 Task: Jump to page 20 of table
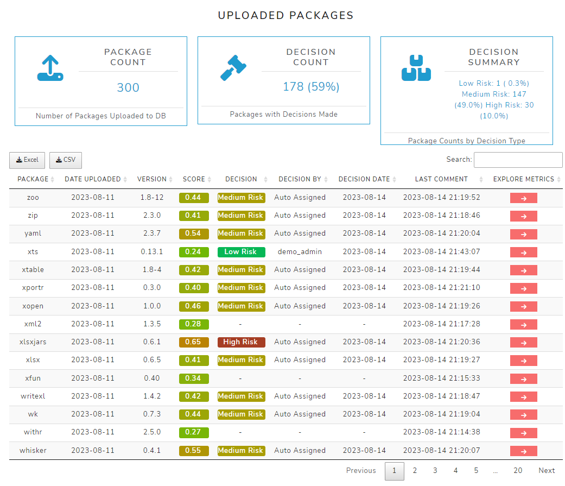[518, 471]
